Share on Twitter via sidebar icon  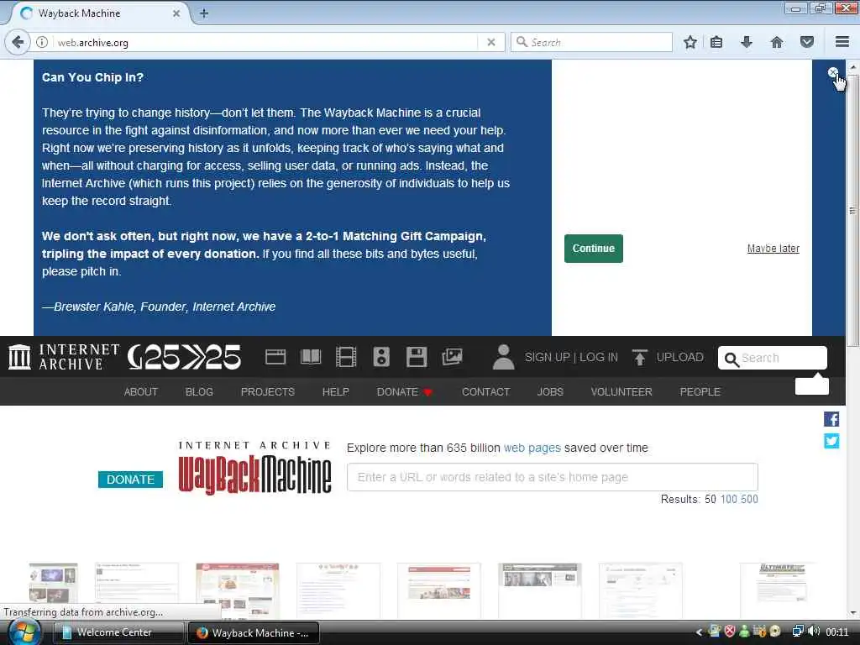click(x=831, y=441)
